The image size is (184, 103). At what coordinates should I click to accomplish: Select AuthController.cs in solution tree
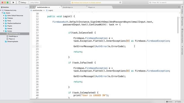(x=15, y=34)
